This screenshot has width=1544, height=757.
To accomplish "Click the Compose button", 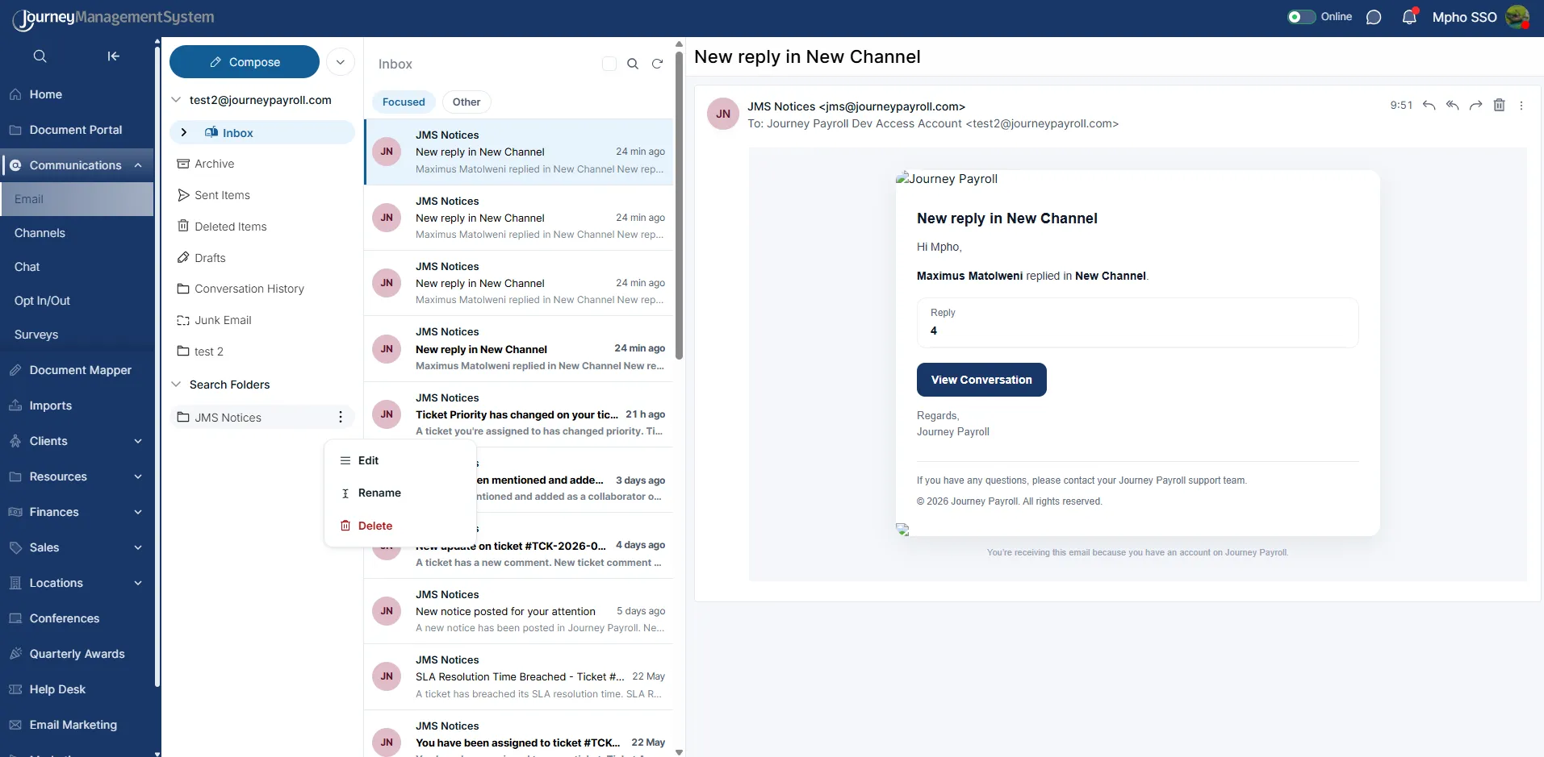I will (245, 62).
